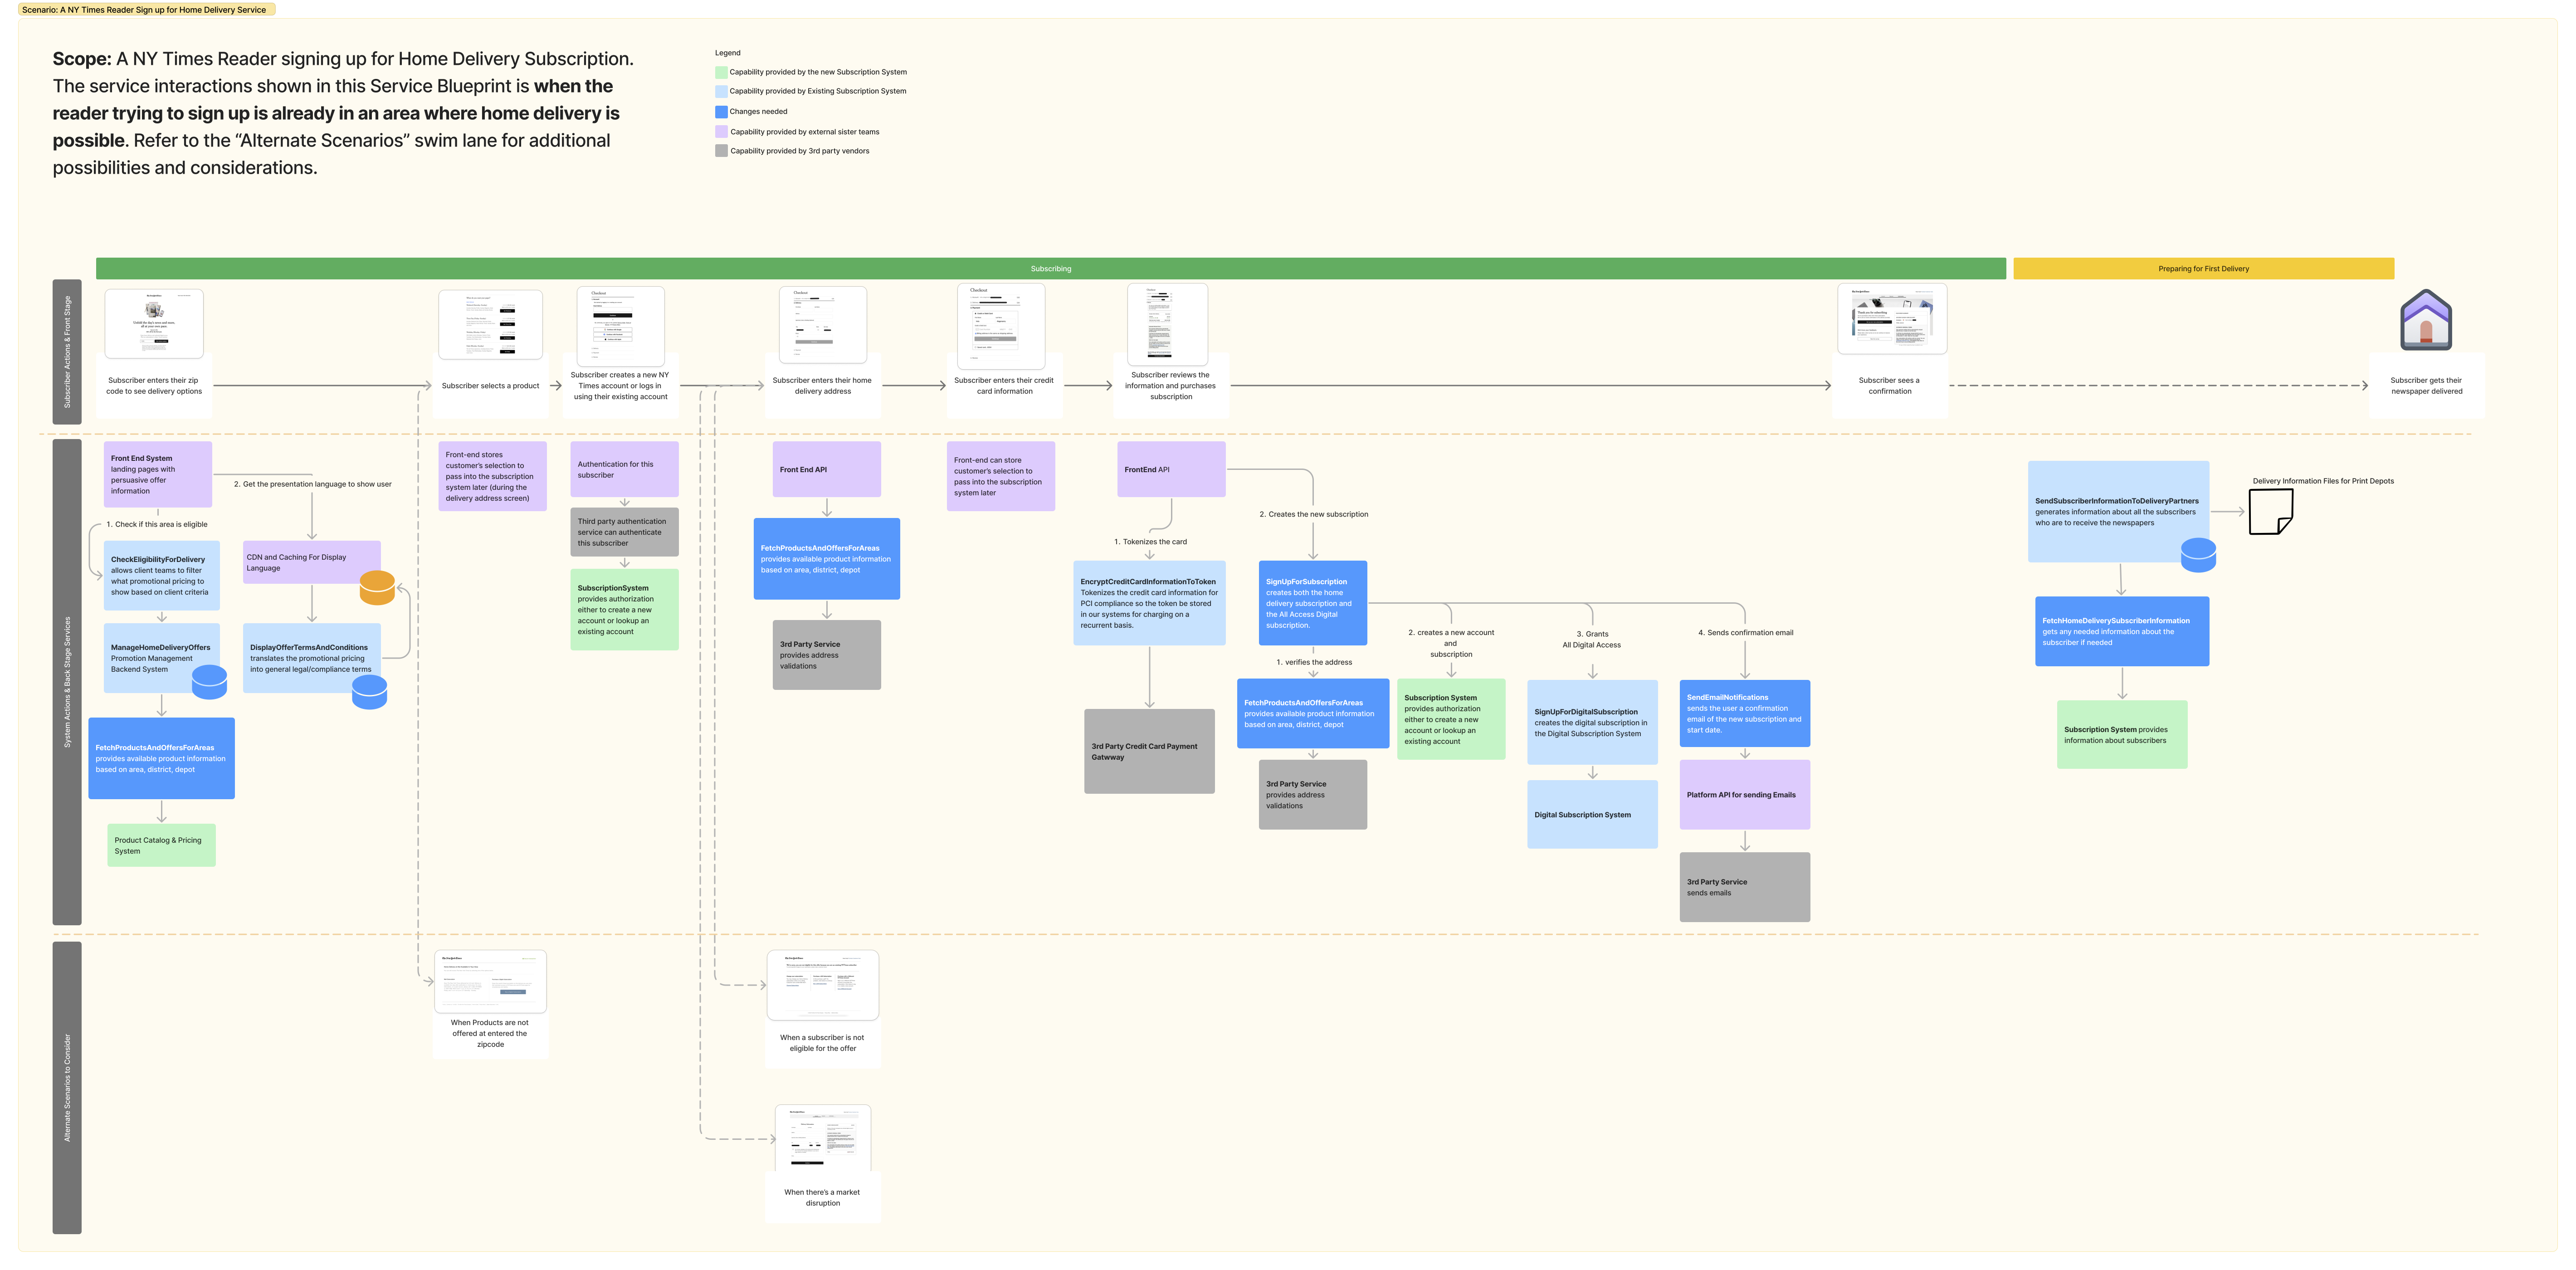
Task: Select the System Actions & Back Stage Services lane label
Action: pos(67,682)
